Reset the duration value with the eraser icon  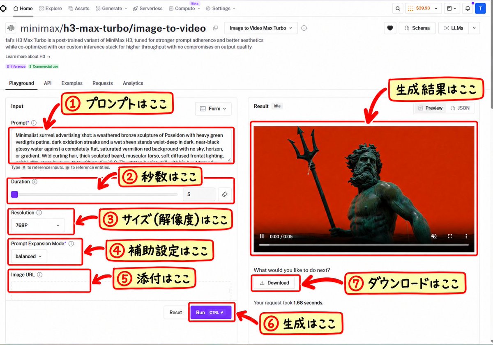coord(225,194)
